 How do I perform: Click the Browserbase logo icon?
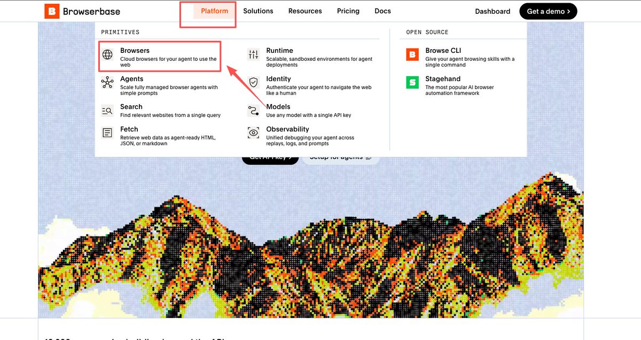click(x=52, y=11)
